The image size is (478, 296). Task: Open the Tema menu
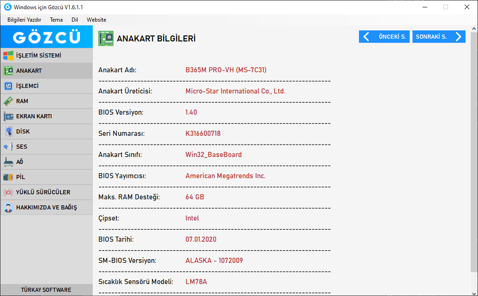(56, 20)
